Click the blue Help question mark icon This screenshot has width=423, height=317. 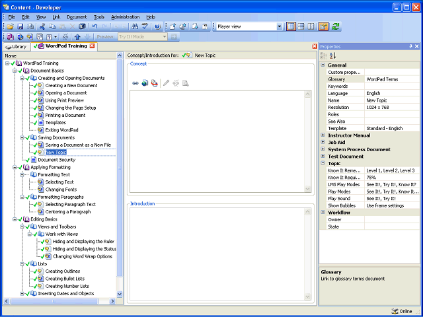point(157,26)
